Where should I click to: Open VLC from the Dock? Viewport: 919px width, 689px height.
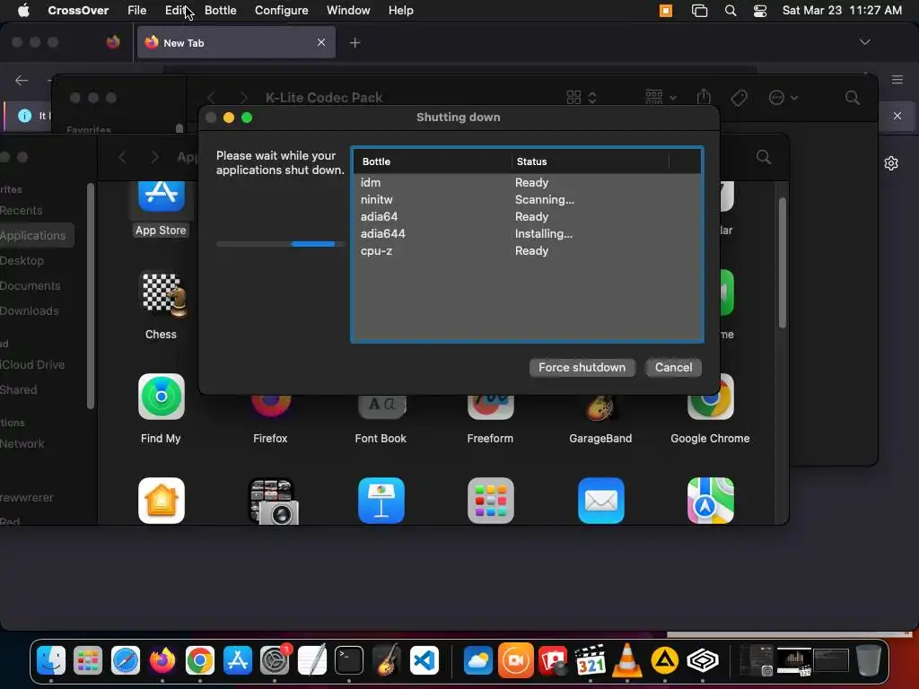(x=626, y=661)
